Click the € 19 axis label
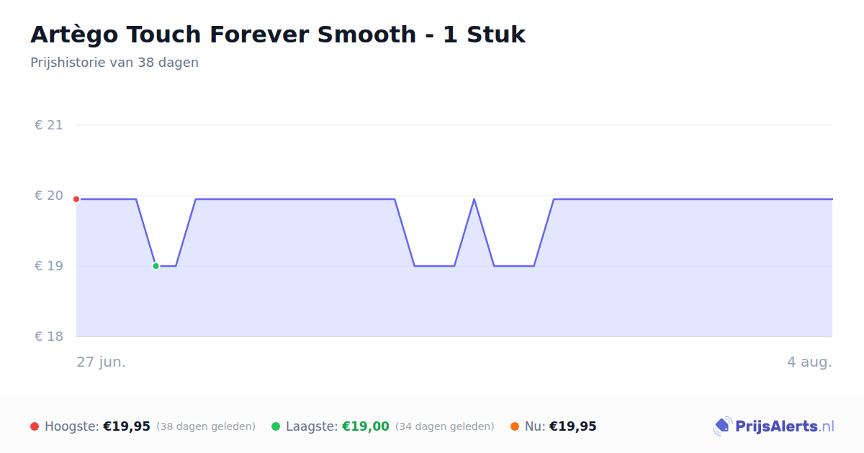This screenshot has width=864, height=453. click(x=49, y=266)
